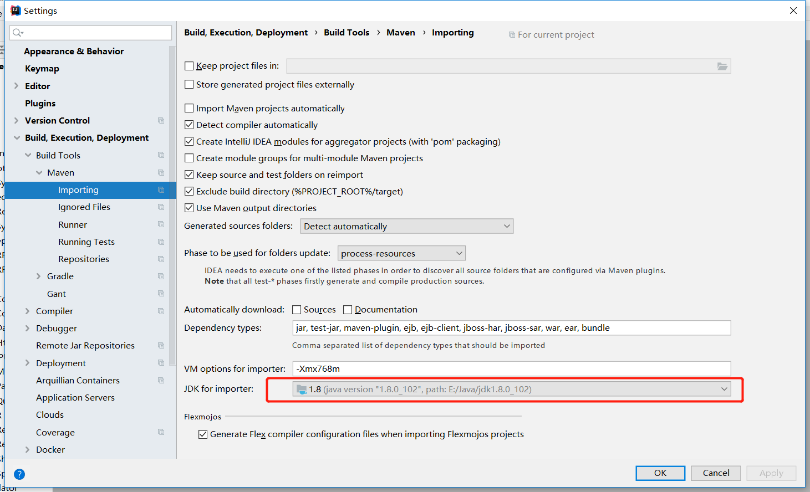The image size is (810, 492).
Task: Open the Plugins settings page
Action: [40, 103]
